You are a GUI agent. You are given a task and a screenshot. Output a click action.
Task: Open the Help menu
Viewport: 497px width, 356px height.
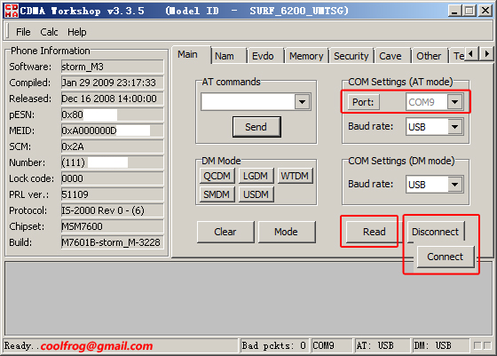[x=76, y=32]
